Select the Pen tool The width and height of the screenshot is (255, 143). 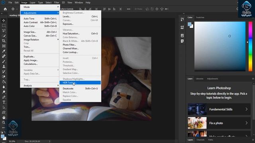click(x=4, y=97)
